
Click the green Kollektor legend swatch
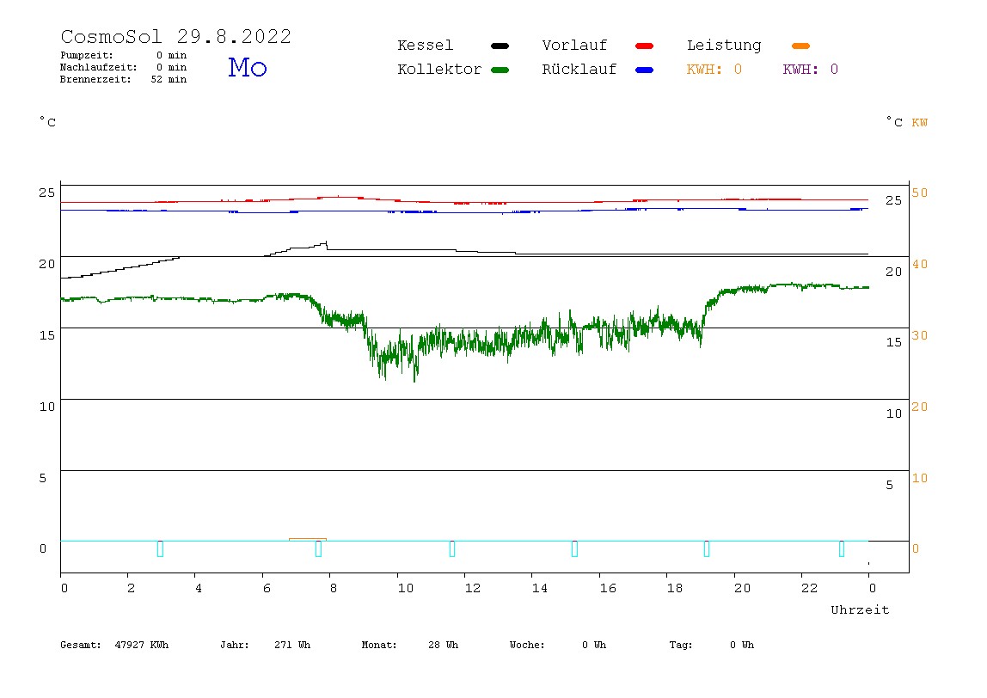(500, 70)
